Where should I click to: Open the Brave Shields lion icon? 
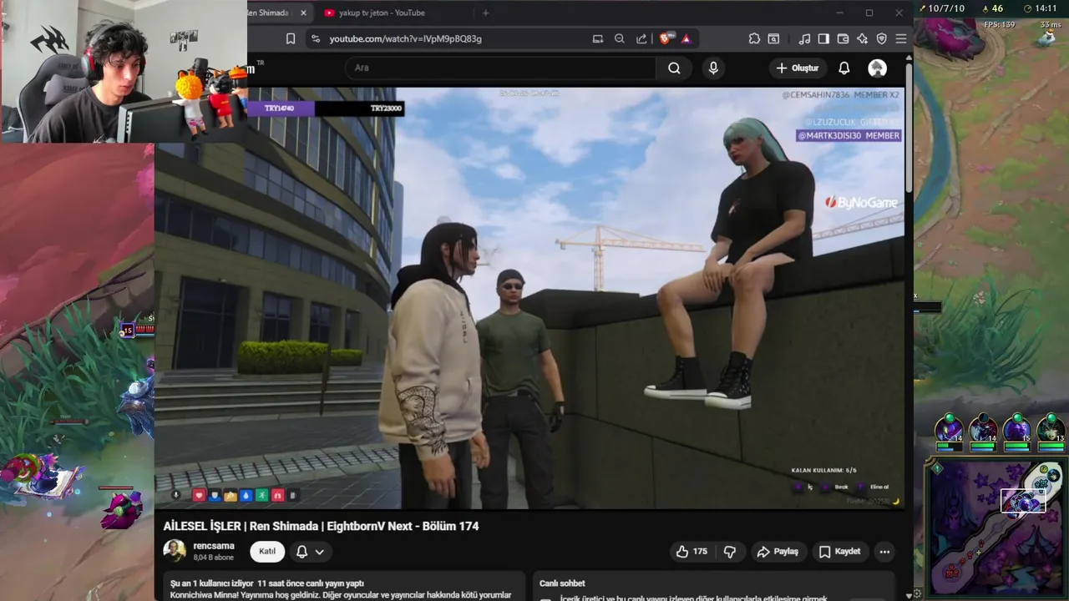[666, 38]
